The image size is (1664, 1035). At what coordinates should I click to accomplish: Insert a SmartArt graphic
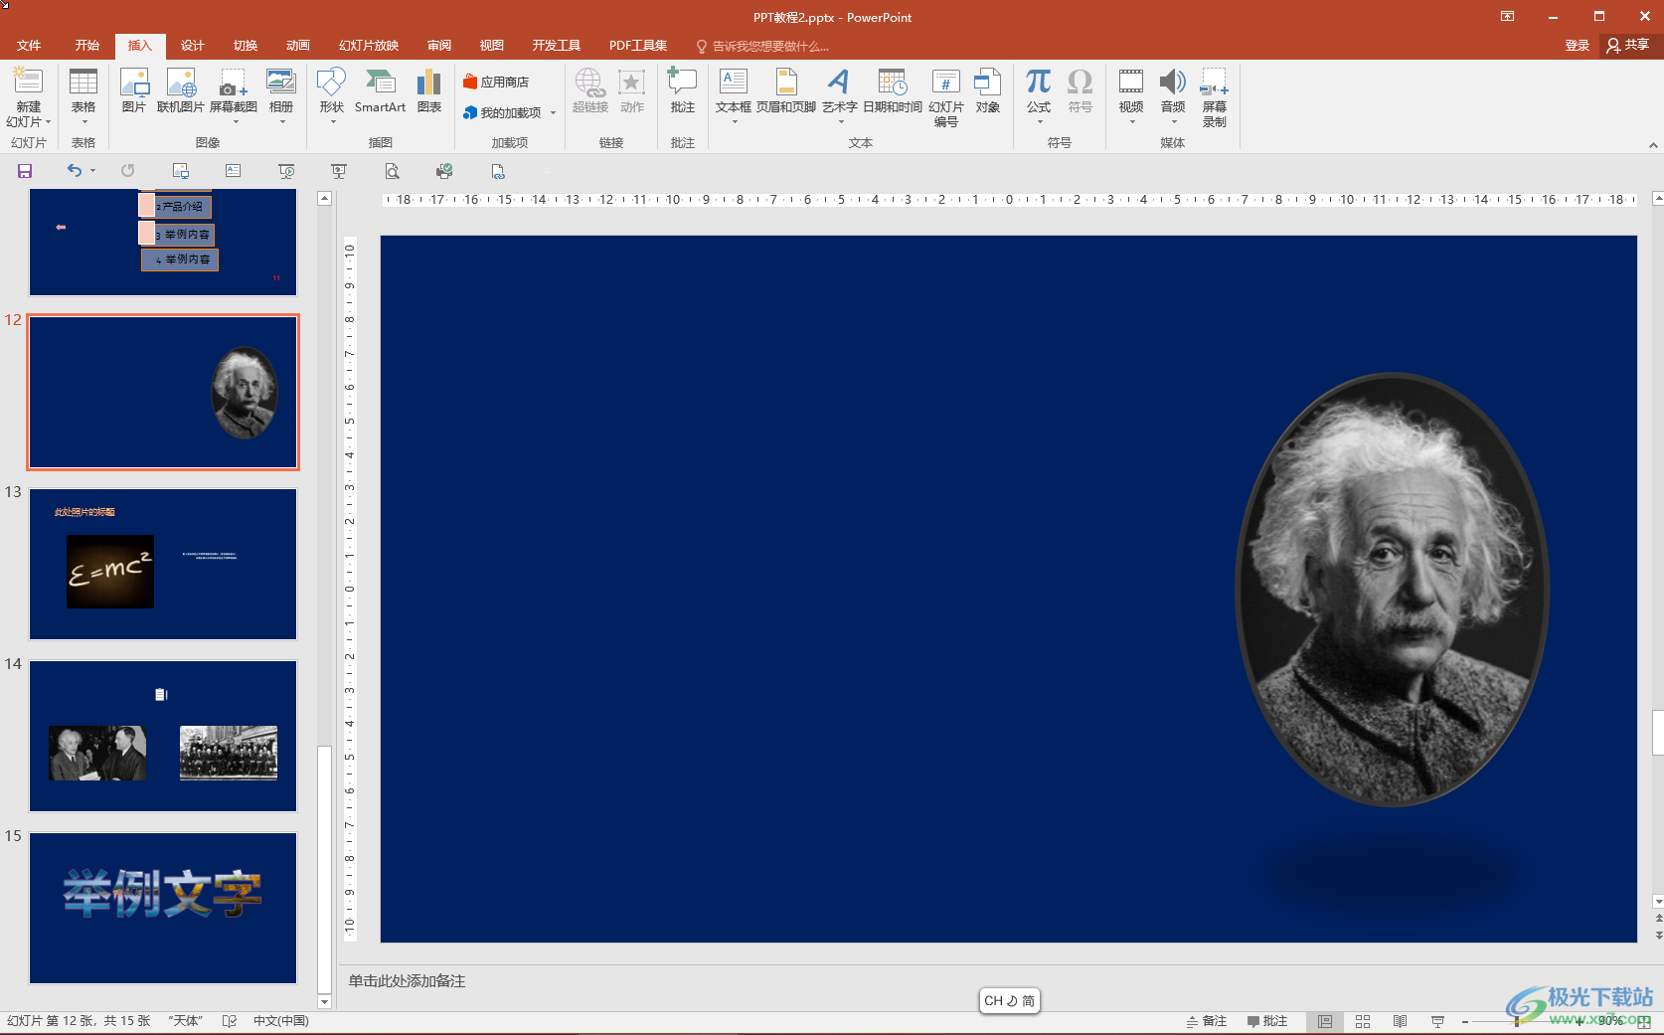380,89
